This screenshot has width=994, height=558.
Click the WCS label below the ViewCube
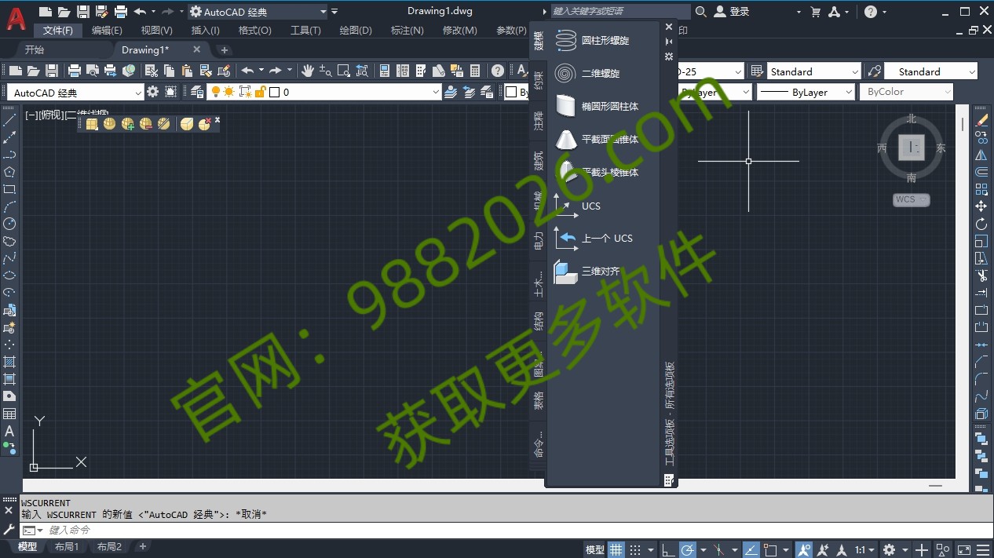911,199
